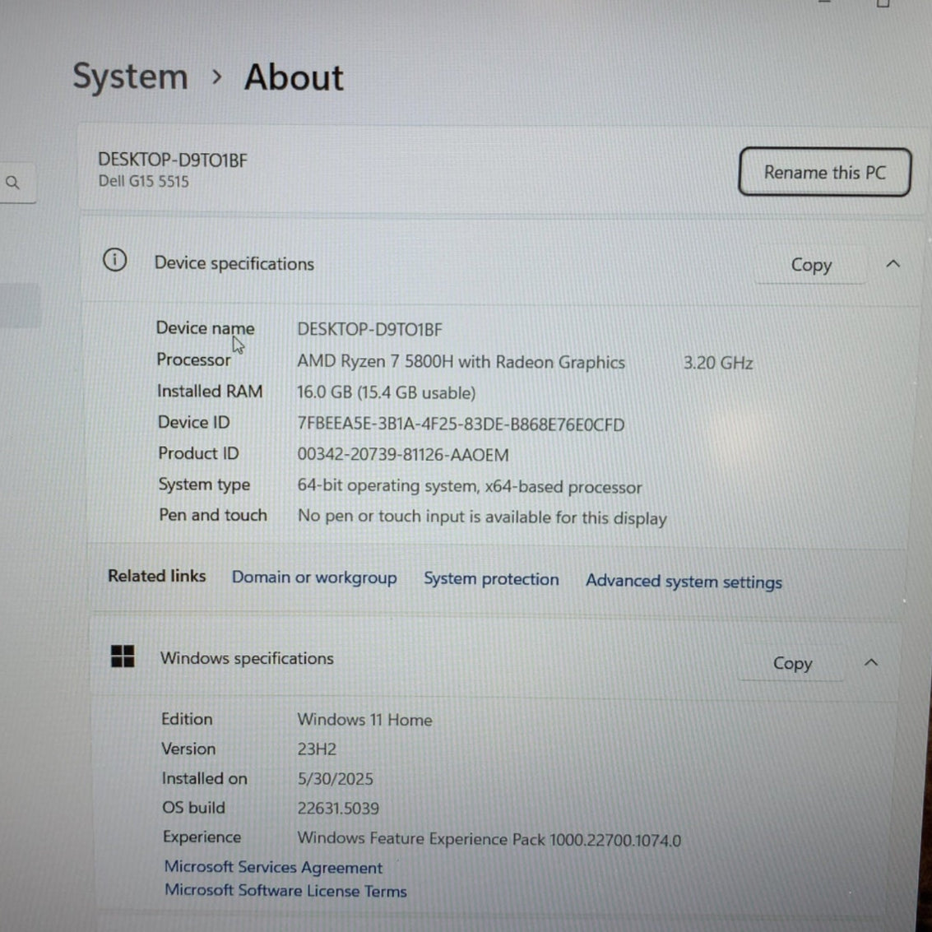Image resolution: width=932 pixels, height=932 pixels.
Task: Click the Windows logo icon beside Windows specifications
Action: point(123,656)
